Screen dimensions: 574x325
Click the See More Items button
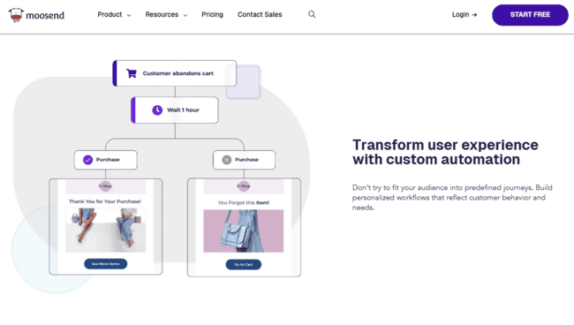click(x=105, y=264)
